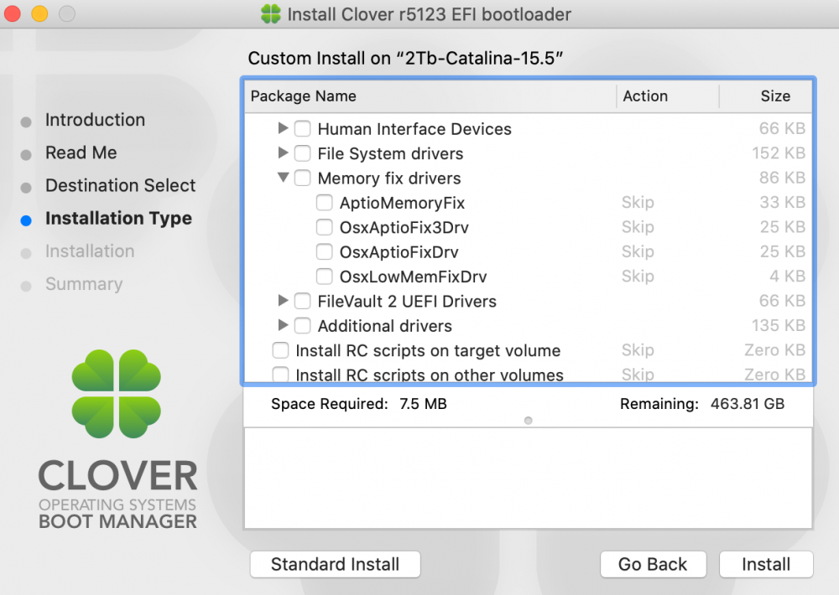Enable the OsxAptioFixDrv checkbox
The height and width of the screenshot is (595, 839).
pyautogui.click(x=324, y=251)
